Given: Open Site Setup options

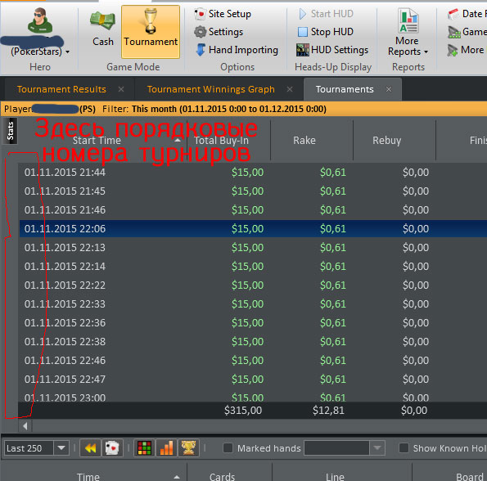Looking at the screenshot, I should [x=223, y=14].
